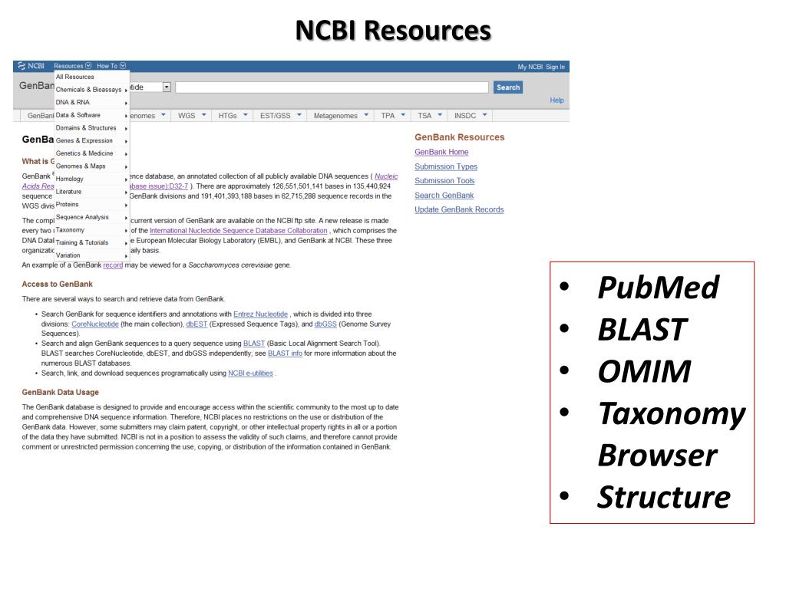
Task: Expand Domains & Structures submenu
Action: [x=92, y=128]
